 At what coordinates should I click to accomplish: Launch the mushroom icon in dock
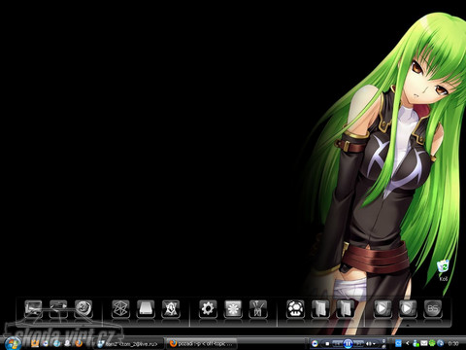click(295, 308)
